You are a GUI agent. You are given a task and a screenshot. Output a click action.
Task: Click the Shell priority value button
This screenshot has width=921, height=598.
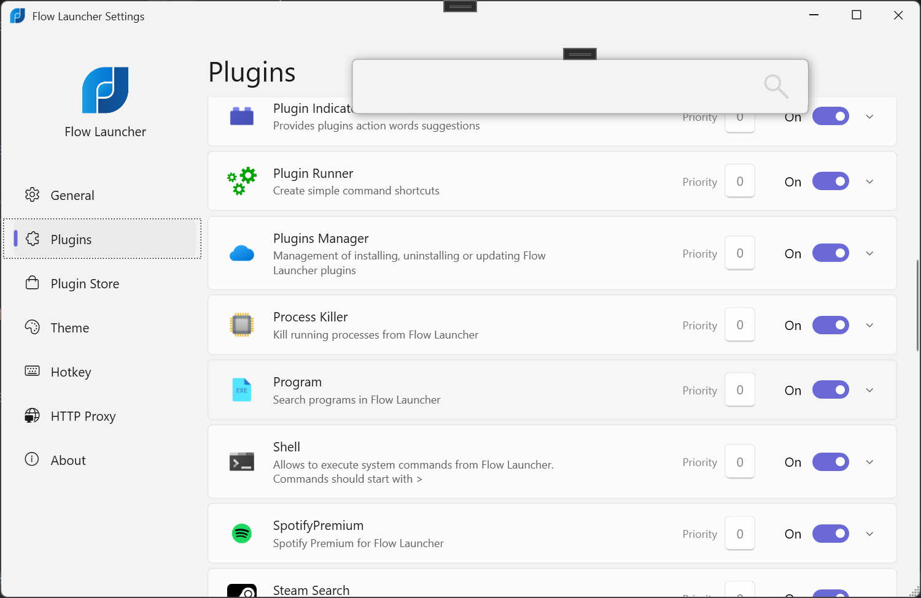coord(740,461)
